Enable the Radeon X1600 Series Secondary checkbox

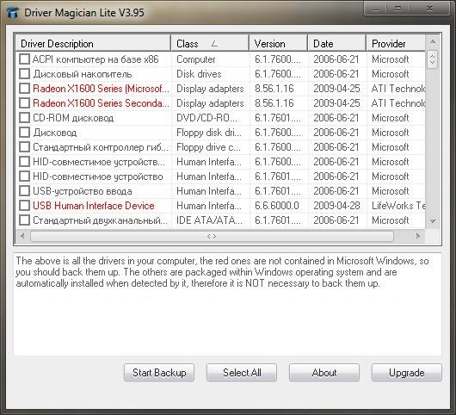click(24, 102)
